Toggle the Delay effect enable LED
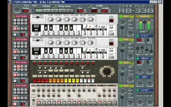This screenshot has width=171, height=107. [138, 58]
